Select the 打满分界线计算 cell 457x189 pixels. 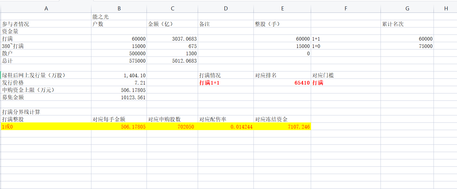pos(46,112)
